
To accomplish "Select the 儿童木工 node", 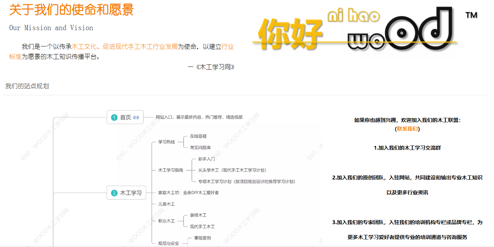I will click(167, 204).
